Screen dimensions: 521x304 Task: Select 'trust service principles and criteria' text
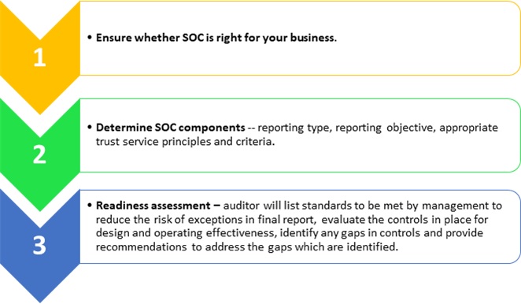coord(185,142)
